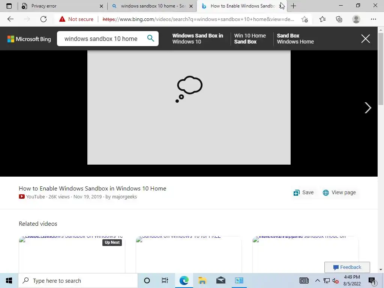Open the notification center icon
This screenshot has height=288, width=384.
click(372, 281)
